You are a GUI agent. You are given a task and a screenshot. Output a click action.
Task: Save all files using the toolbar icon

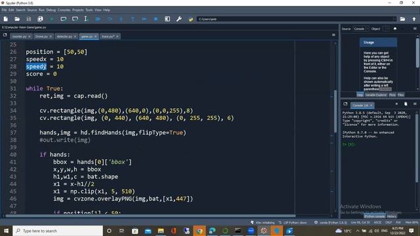[x=40, y=19]
